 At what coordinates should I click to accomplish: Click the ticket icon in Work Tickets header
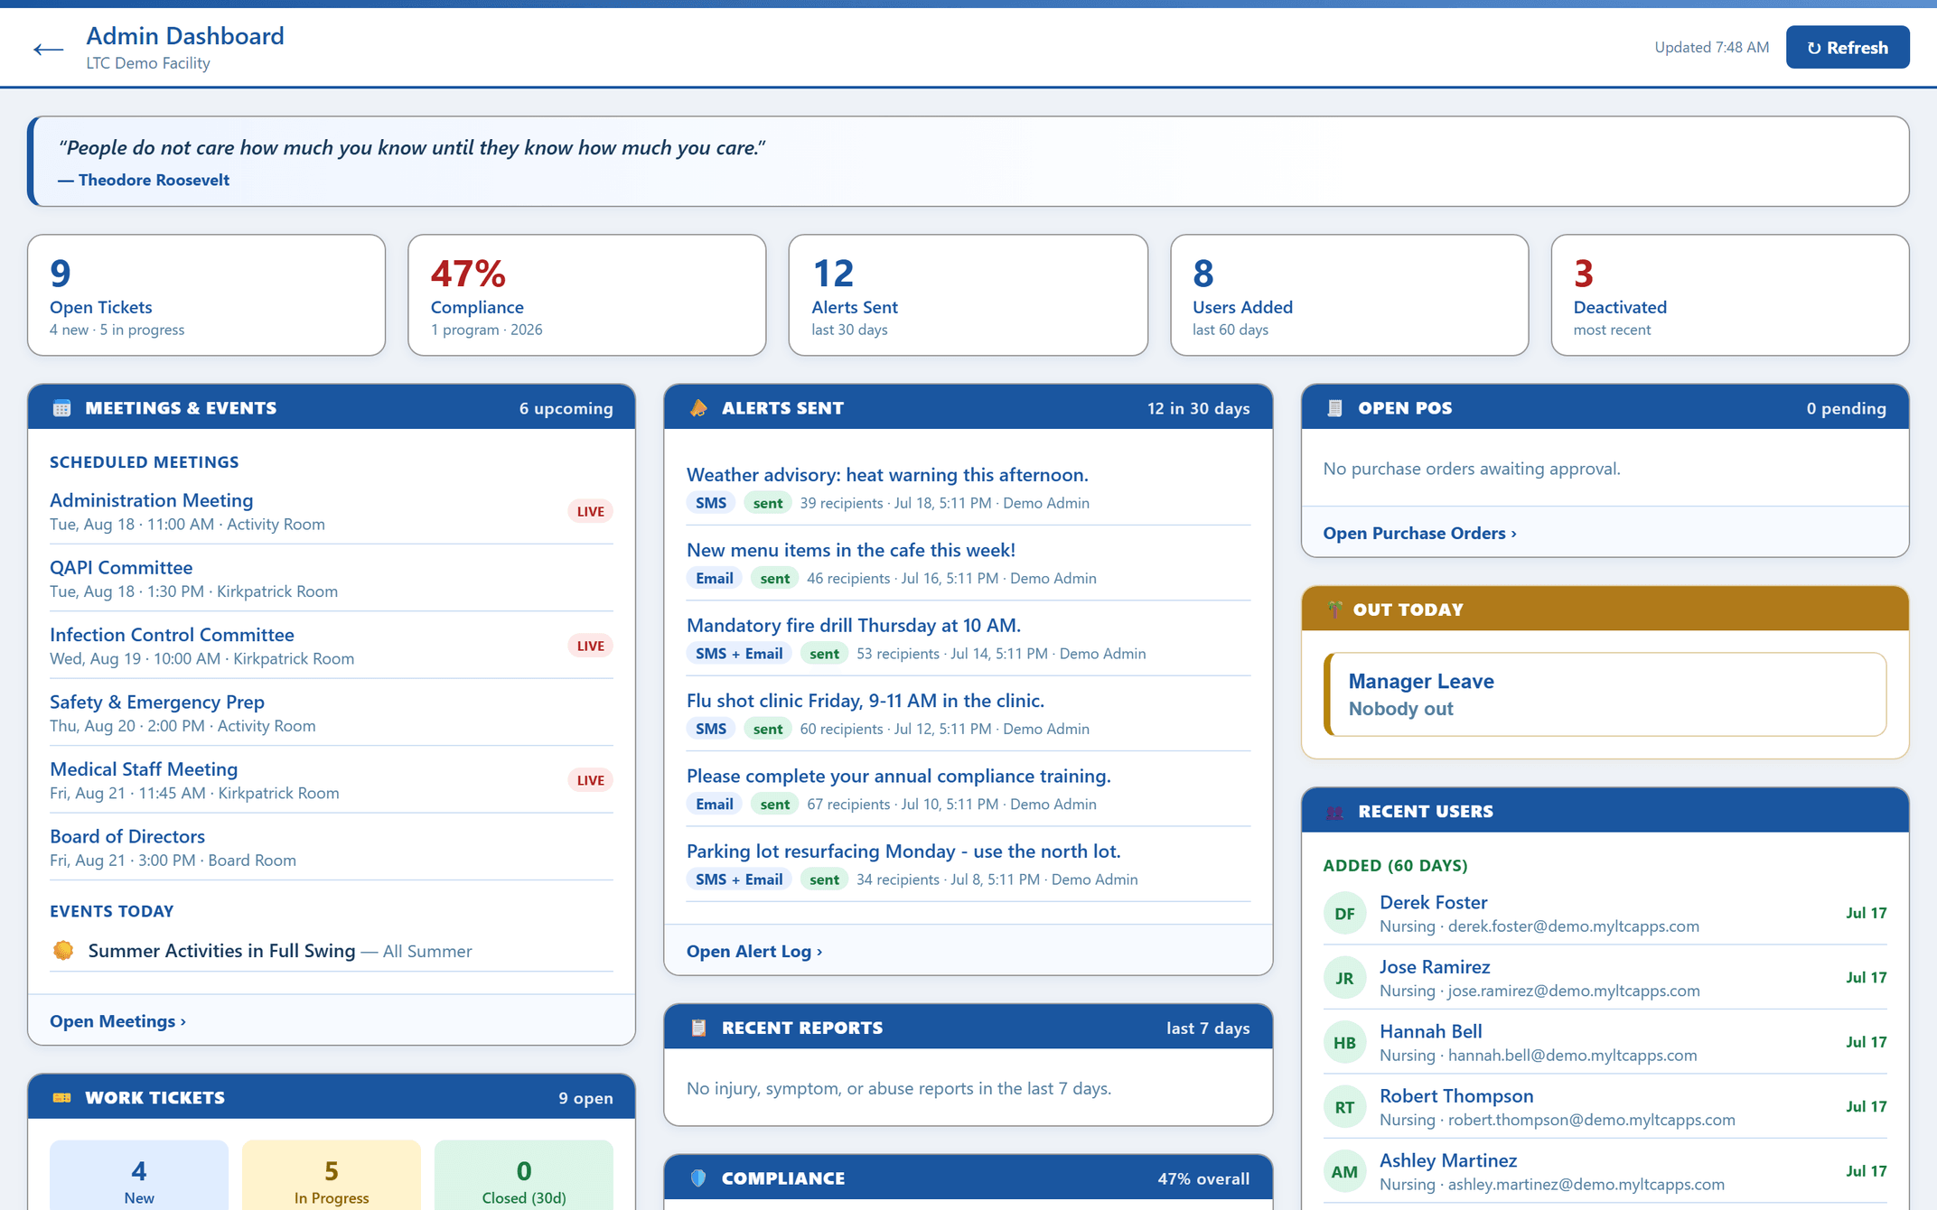tap(61, 1098)
